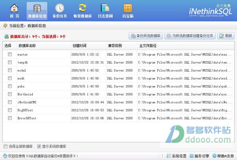The image size is (237, 160).
Task: Open the 首页 home icon
Action: pyautogui.click(x=14, y=8)
